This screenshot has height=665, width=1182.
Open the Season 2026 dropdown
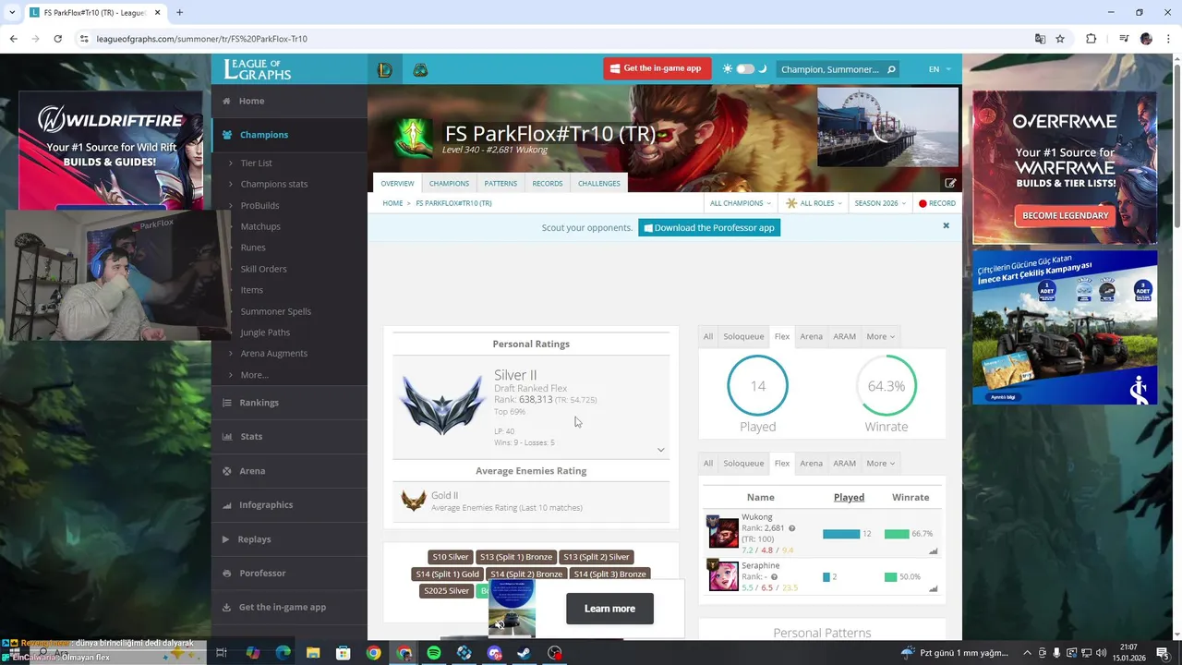[x=880, y=203]
